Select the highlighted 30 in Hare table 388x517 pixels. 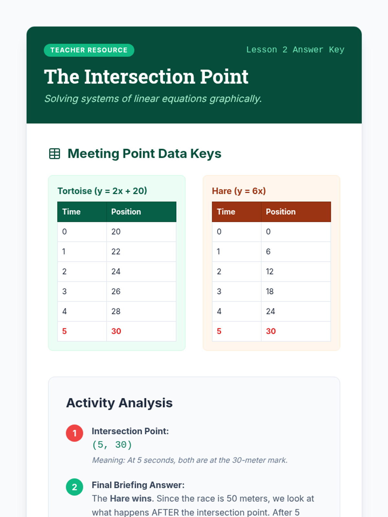(271, 331)
